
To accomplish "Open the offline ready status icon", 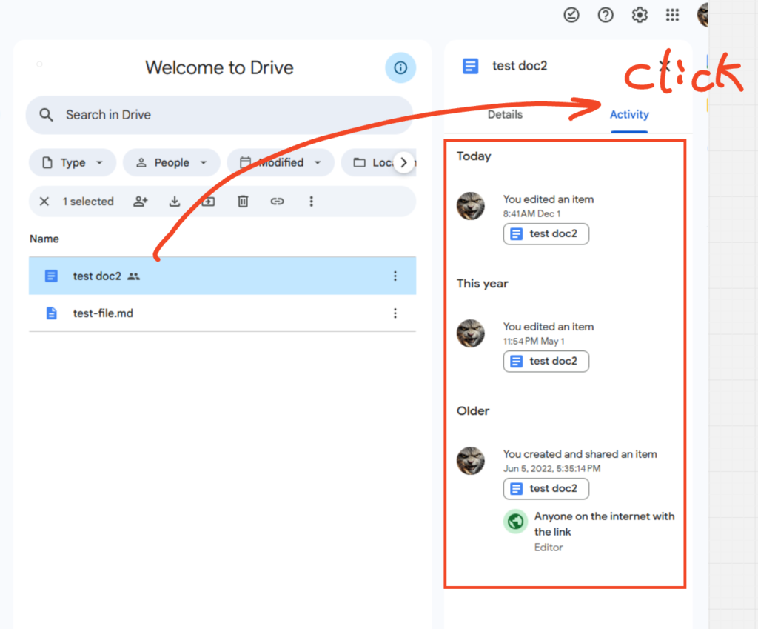I will pos(571,15).
